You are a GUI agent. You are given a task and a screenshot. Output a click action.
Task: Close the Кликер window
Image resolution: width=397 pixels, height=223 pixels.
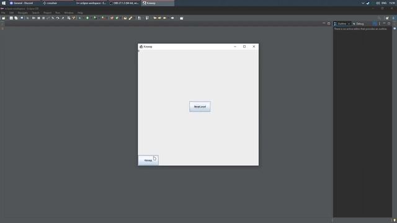tap(254, 46)
